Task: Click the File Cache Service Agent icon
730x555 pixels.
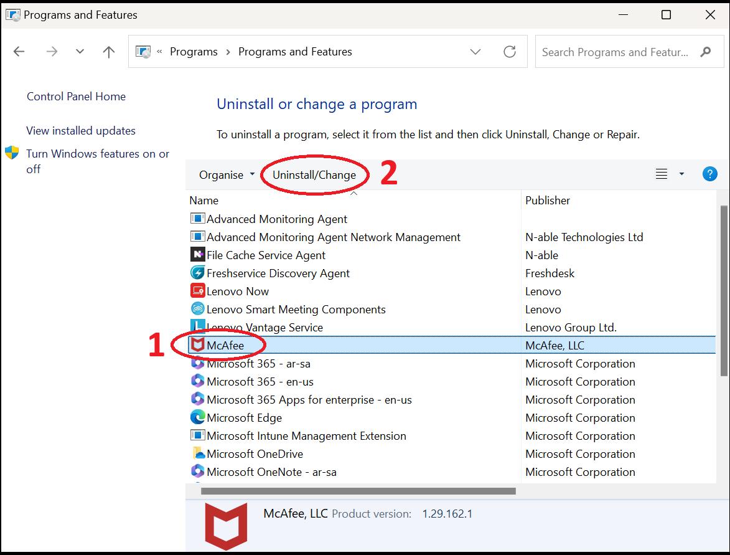Action: [x=198, y=255]
